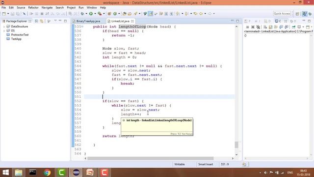Viewport: 314px width, 177px height.
Task: Toggle Show Console on Standard Out change
Action: click(x=281, y=27)
